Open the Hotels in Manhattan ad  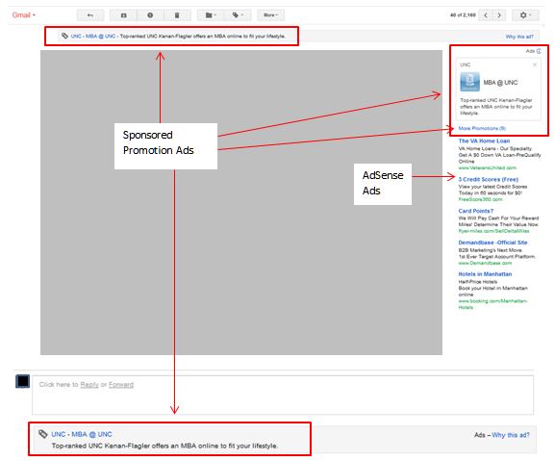tap(485, 274)
